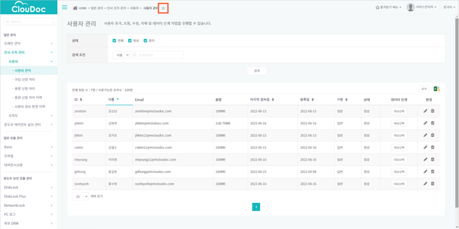Open the 이름 search condition dropdown
The width and height of the screenshot is (459, 229).
pos(121,55)
